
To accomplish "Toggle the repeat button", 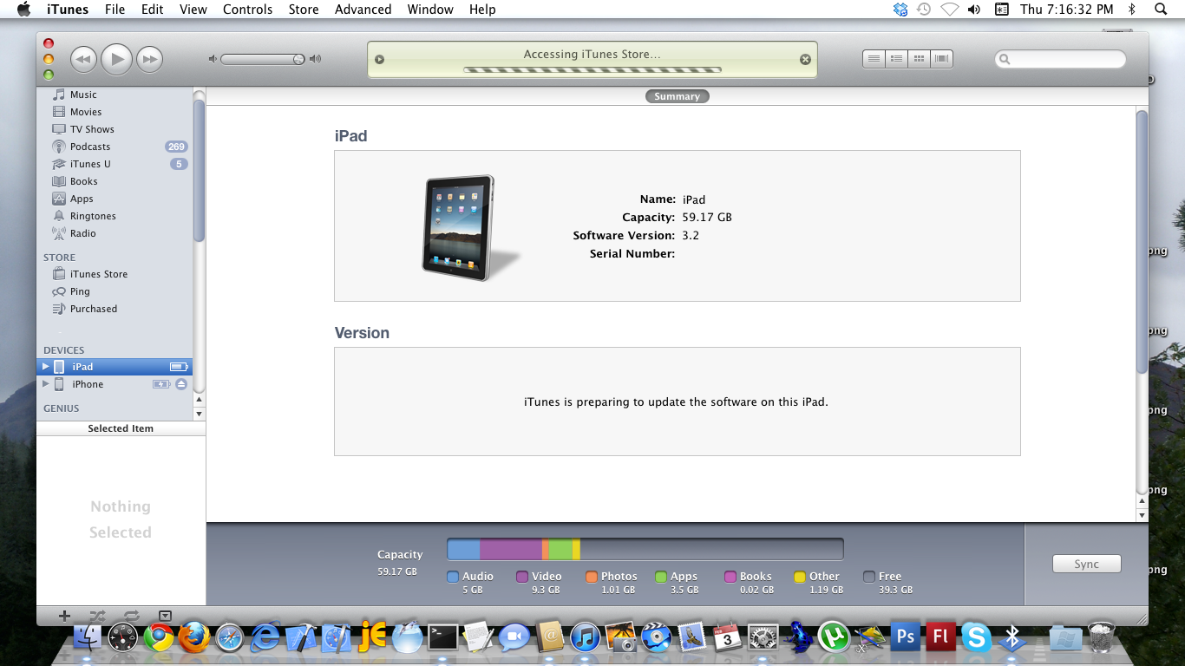I will click(131, 616).
